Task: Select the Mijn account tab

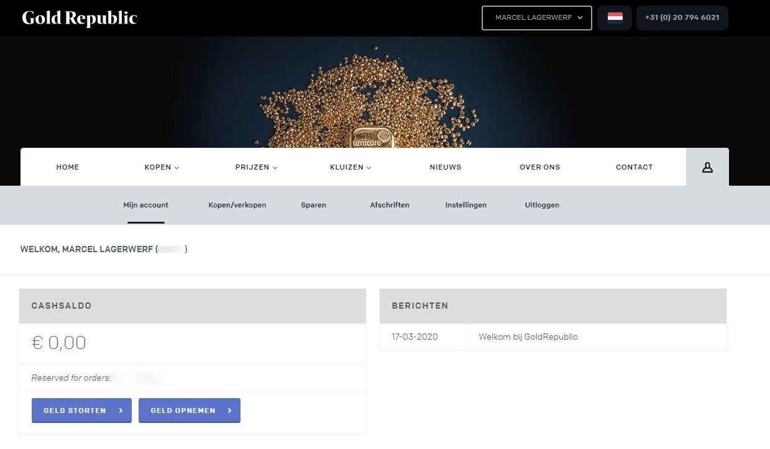Action: pos(146,205)
